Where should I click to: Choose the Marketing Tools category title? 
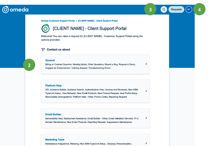point(55,140)
